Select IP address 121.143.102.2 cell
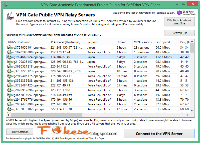This screenshot has height=143, width=200. 67,104
